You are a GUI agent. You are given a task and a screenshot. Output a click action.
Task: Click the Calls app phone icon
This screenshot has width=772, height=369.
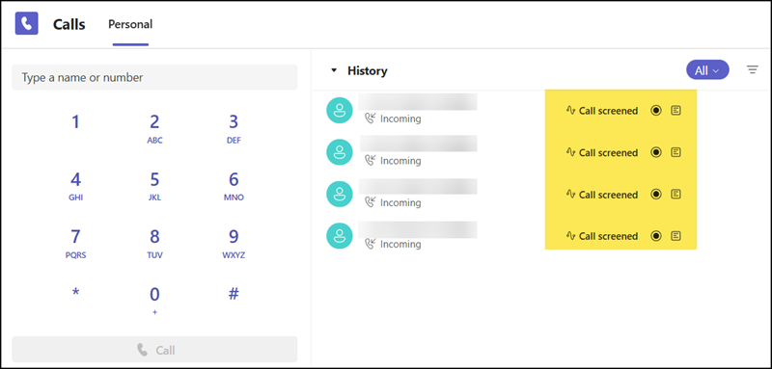(27, 23)
